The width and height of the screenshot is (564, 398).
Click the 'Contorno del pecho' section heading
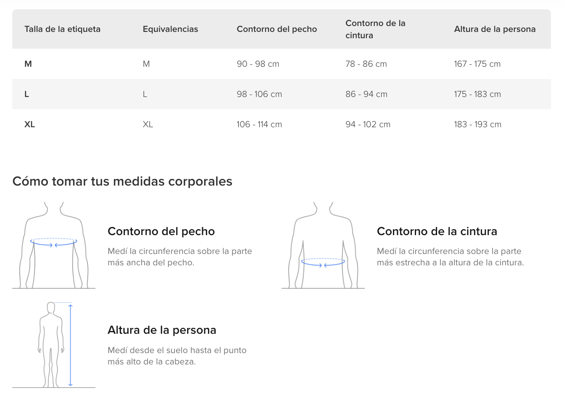pyautogui.click(x=161, y=231)
